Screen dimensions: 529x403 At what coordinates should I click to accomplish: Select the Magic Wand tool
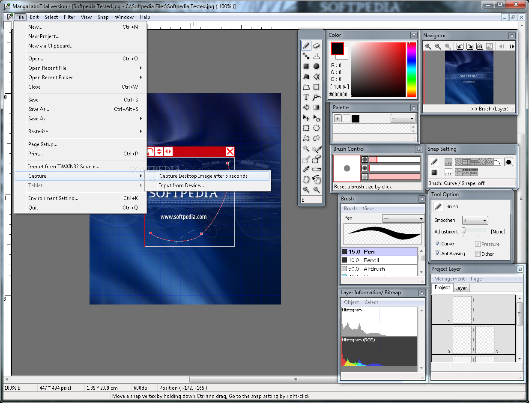point(306,149)
